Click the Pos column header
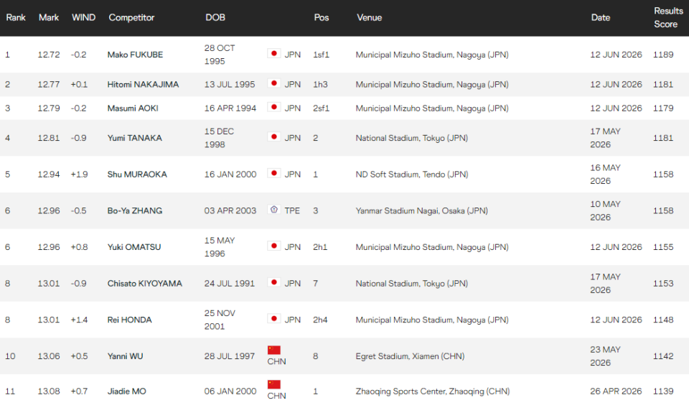The image size is (689, 408). tap(322, 17)
